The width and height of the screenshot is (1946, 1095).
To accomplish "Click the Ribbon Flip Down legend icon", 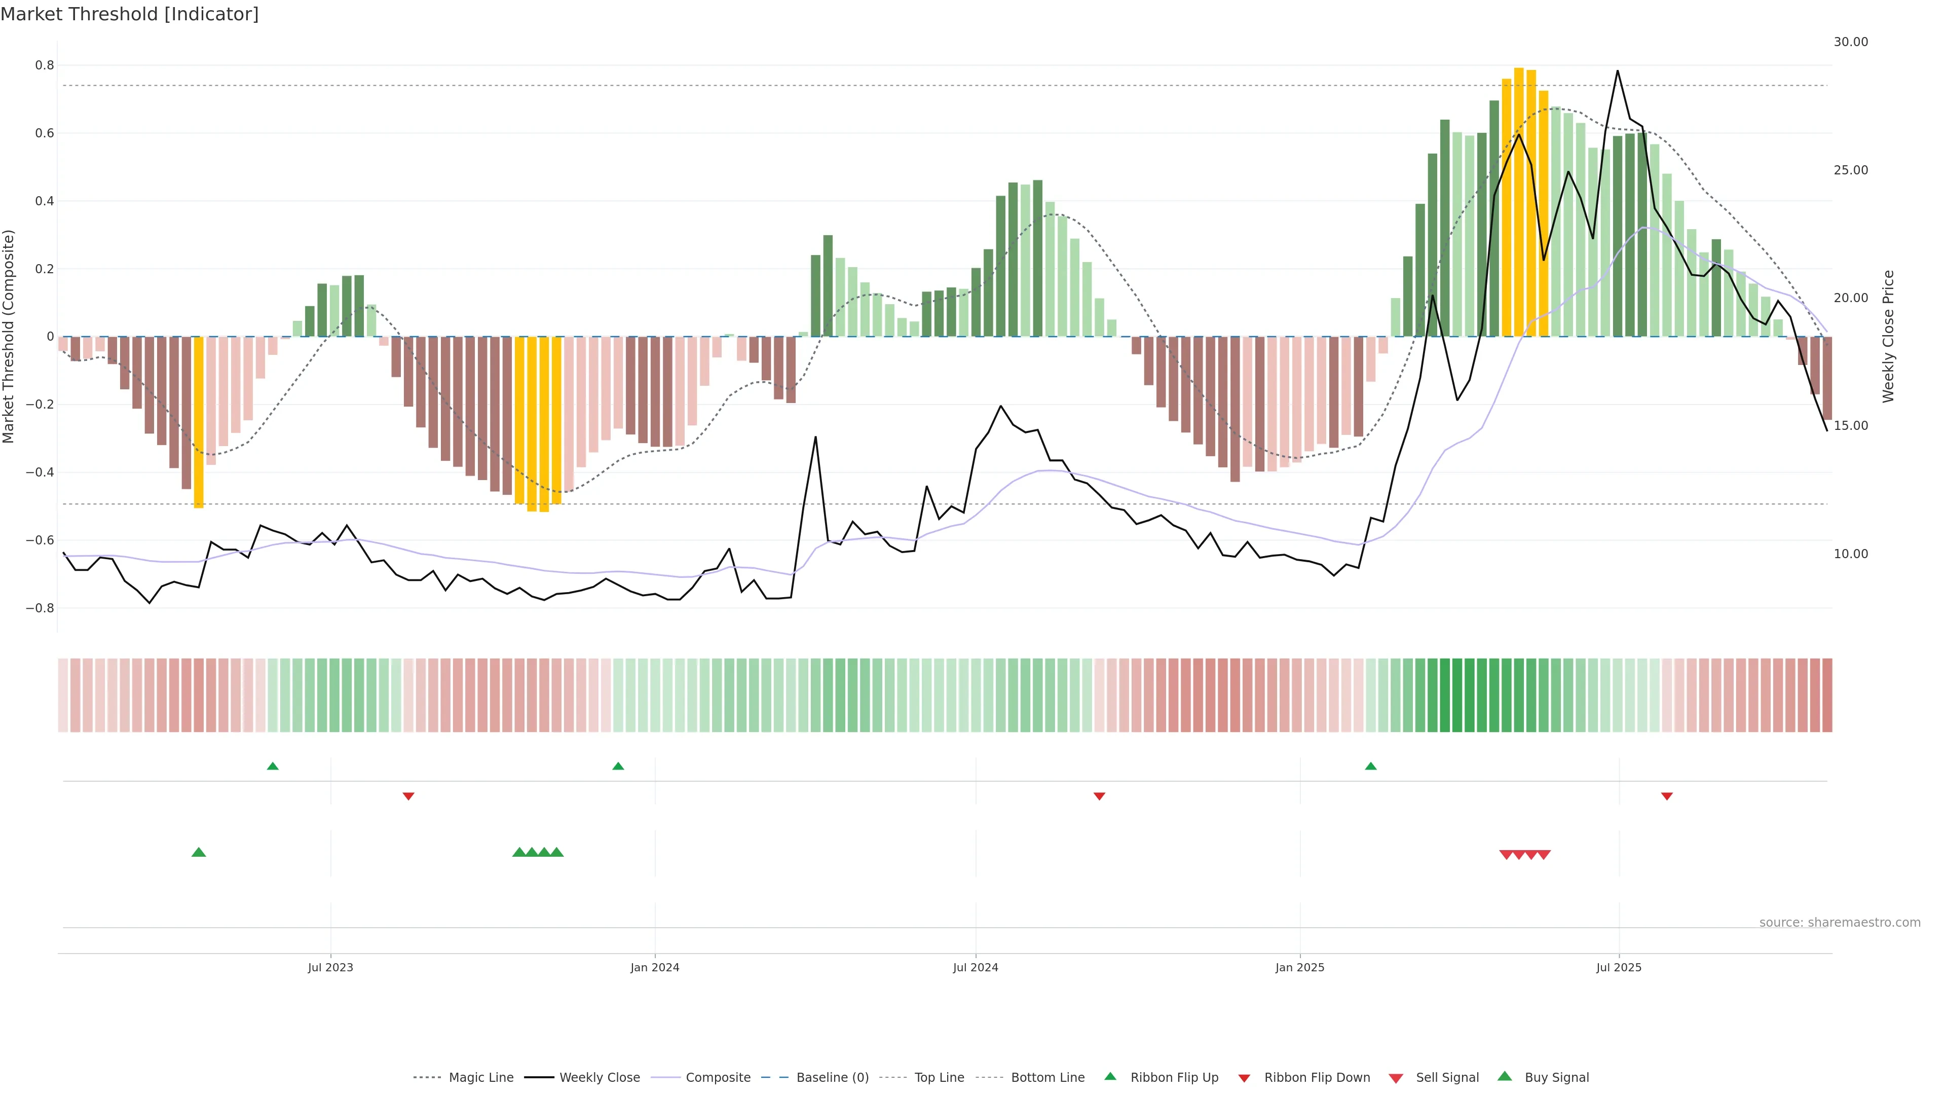I will point(1244,1078).
